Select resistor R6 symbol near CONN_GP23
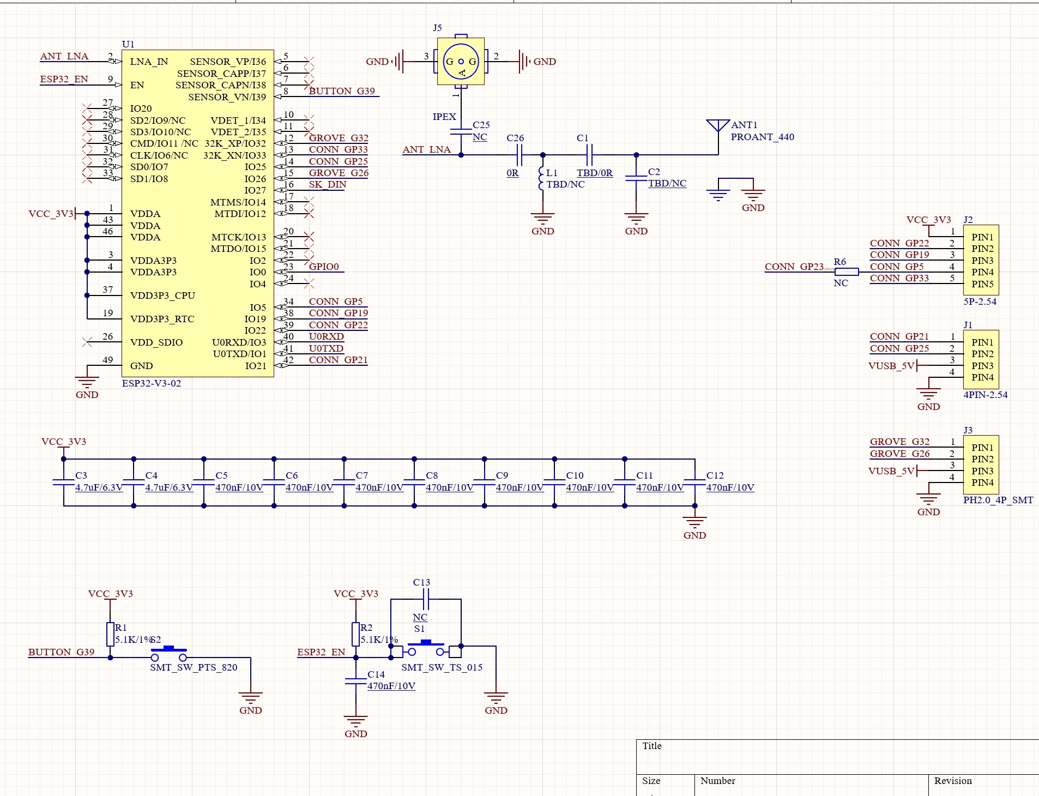Image resolution: width=1039 pixels, height=796 pixels. [x=847, y=272]
